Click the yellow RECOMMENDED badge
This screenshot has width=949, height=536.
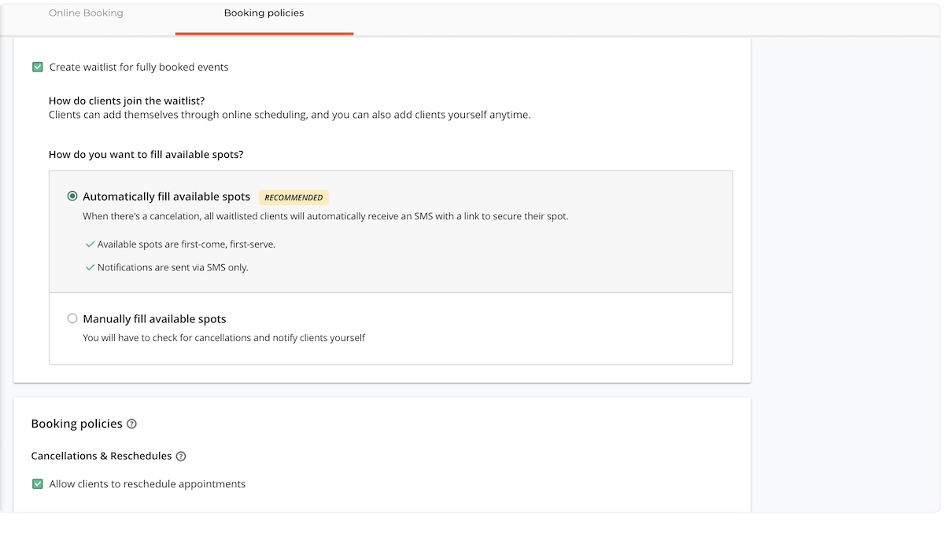click(294, 197)
